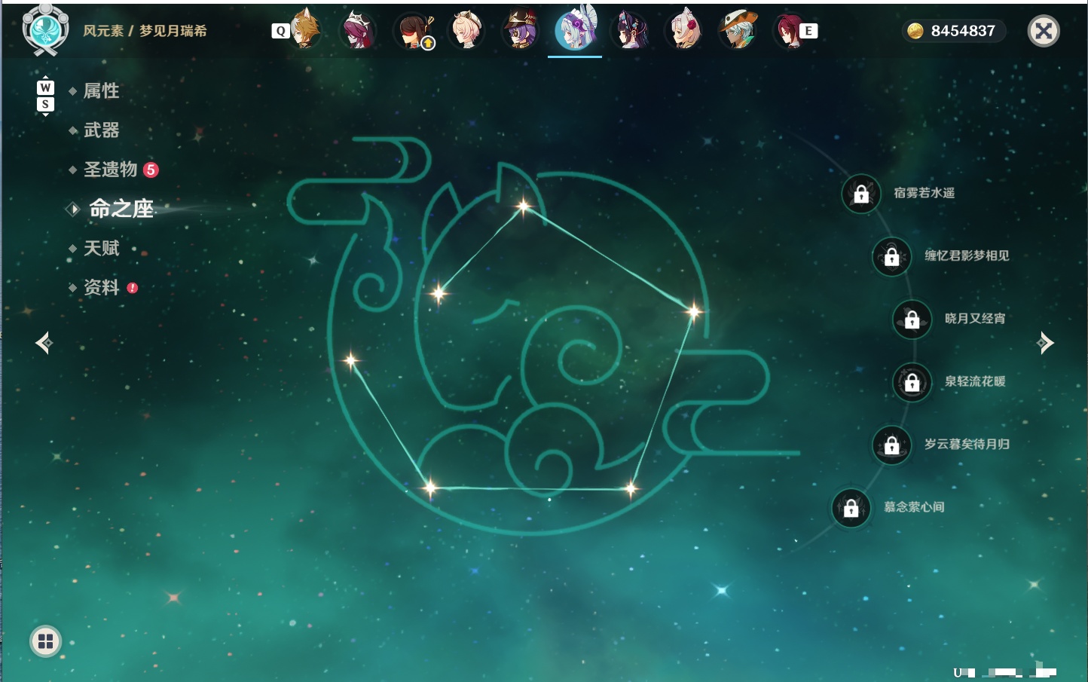This screenshot has height=682, width=1088.
Task: Select the silver-haired character with red rose
Action: tap(684, 31)
